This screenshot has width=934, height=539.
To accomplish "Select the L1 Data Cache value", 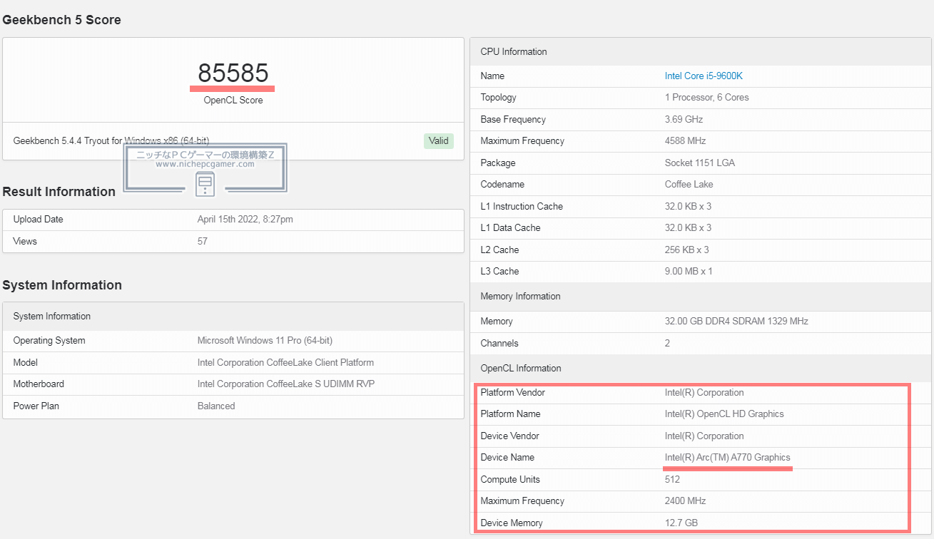I will point(688,227).
